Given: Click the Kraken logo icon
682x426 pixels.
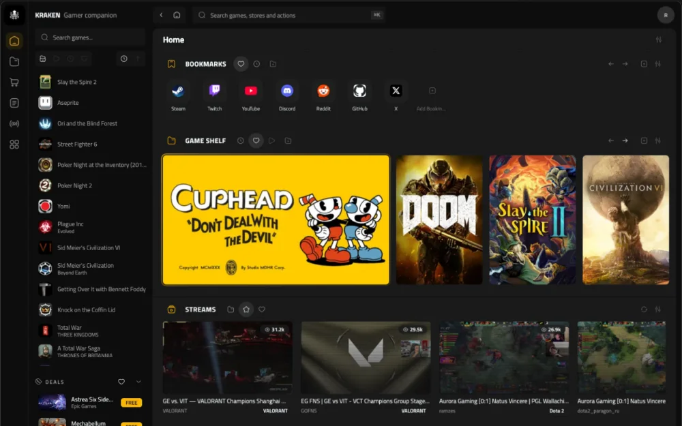Looking at the screenshot, I should 14,15.
